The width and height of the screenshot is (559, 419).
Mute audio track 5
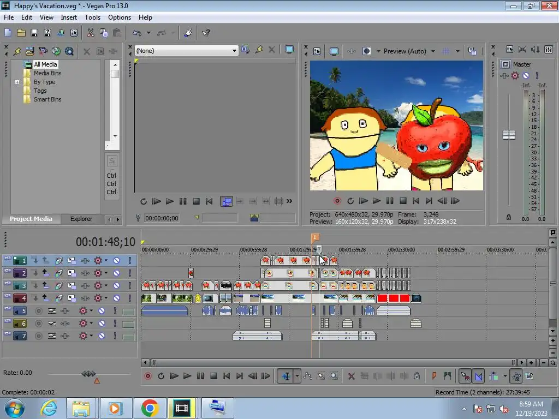click(102, 310)
